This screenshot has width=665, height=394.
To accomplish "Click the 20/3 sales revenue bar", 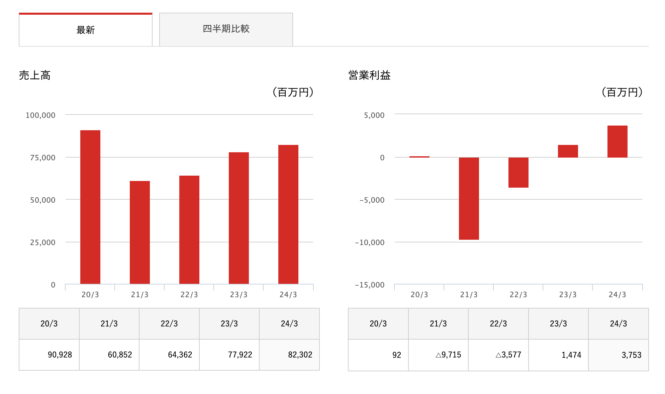I will coord(90,207).
